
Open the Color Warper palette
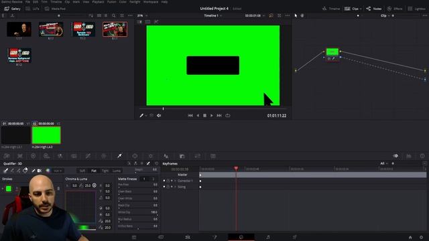[x=104, y=156]
